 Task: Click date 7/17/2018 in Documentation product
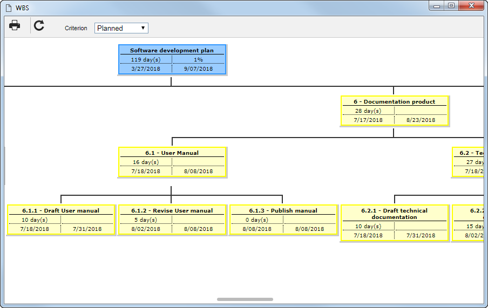[x=368, y=120]
